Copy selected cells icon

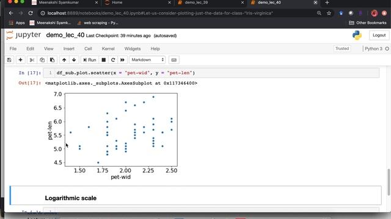[x=42, y=60]
